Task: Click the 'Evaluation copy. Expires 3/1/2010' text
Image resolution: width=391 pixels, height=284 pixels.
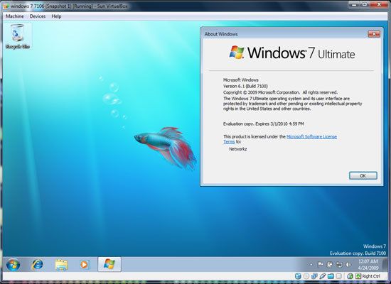Action: 263,124
